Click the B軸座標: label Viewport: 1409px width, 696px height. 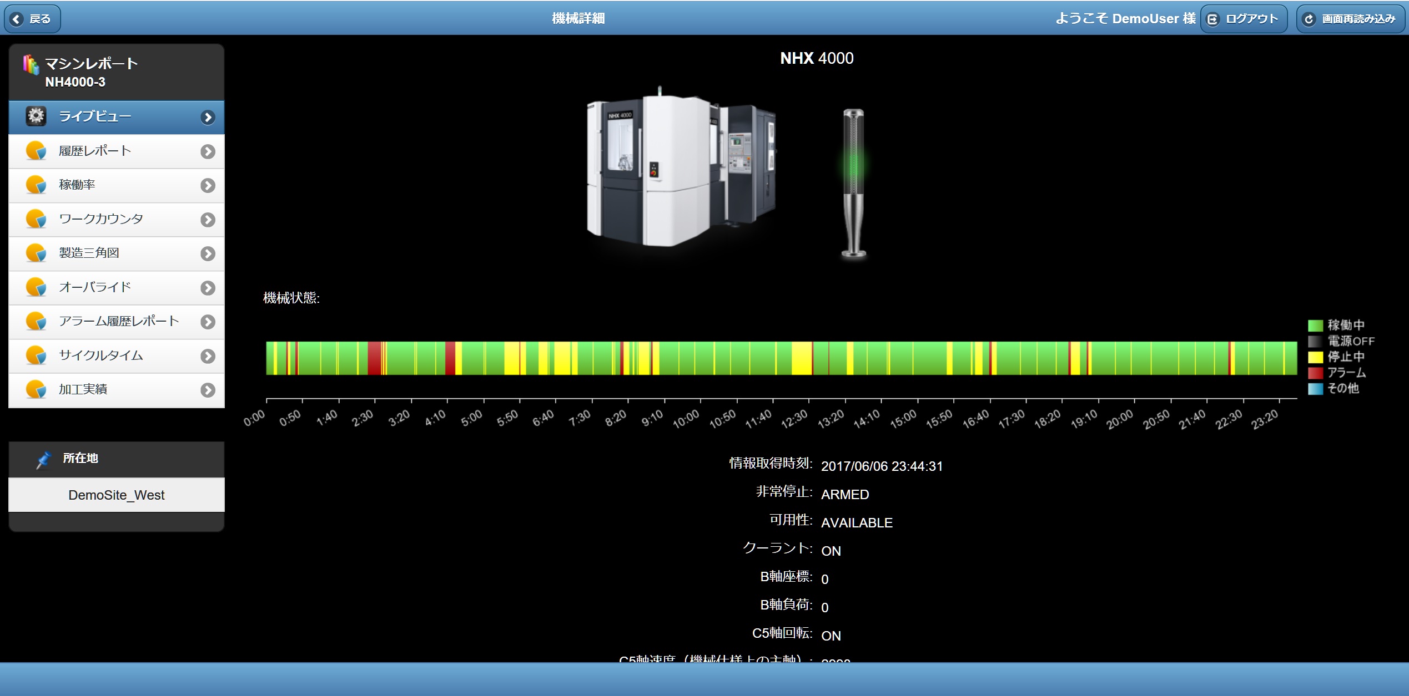coord(786,577)
